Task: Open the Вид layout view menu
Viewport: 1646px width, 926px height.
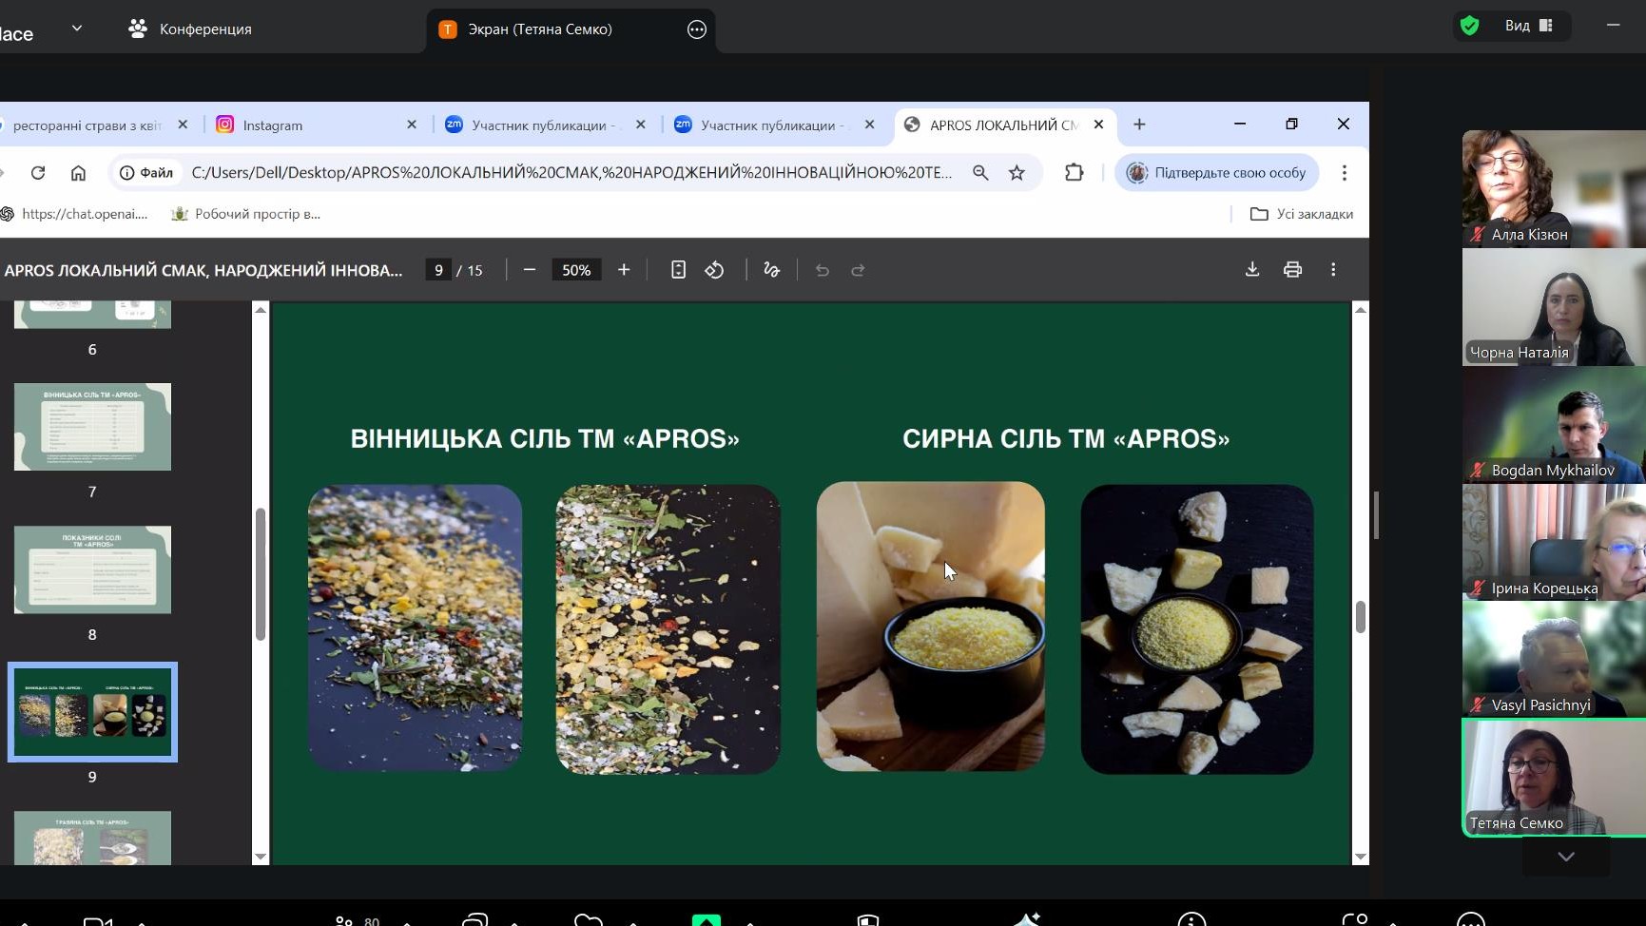Action: 1527,26
